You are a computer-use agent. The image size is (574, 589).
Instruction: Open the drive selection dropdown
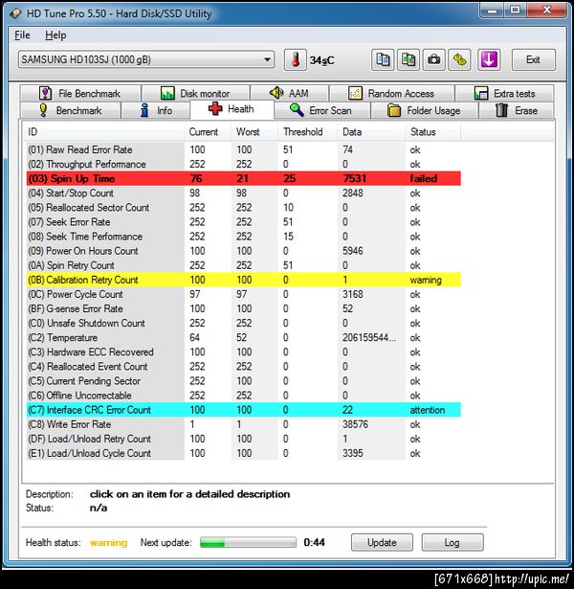click(146, 59)
